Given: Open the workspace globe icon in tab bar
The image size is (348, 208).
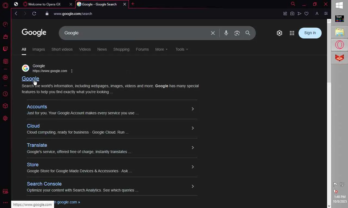Looking at the screenshot, I should 16,4.
